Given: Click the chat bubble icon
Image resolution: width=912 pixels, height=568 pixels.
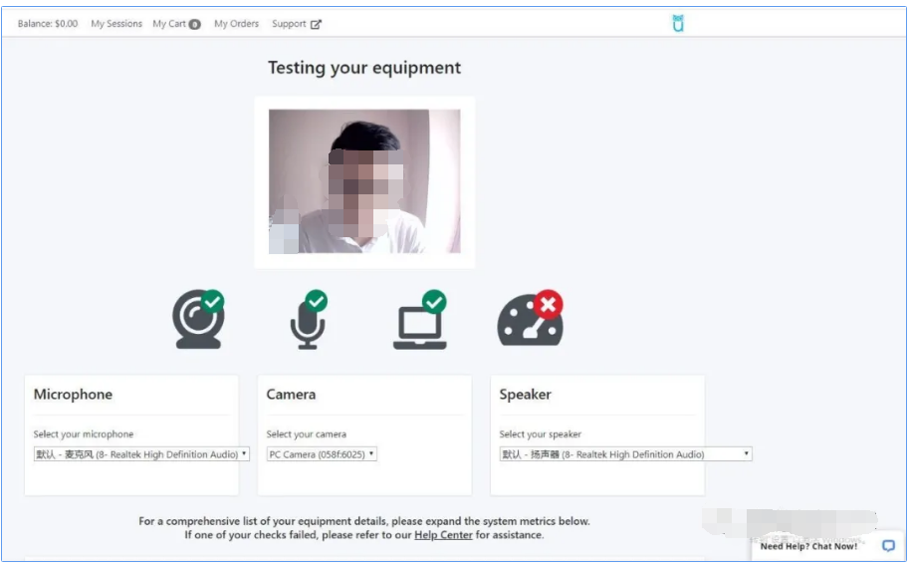Looking at the screenshot, I should point(888,546).
